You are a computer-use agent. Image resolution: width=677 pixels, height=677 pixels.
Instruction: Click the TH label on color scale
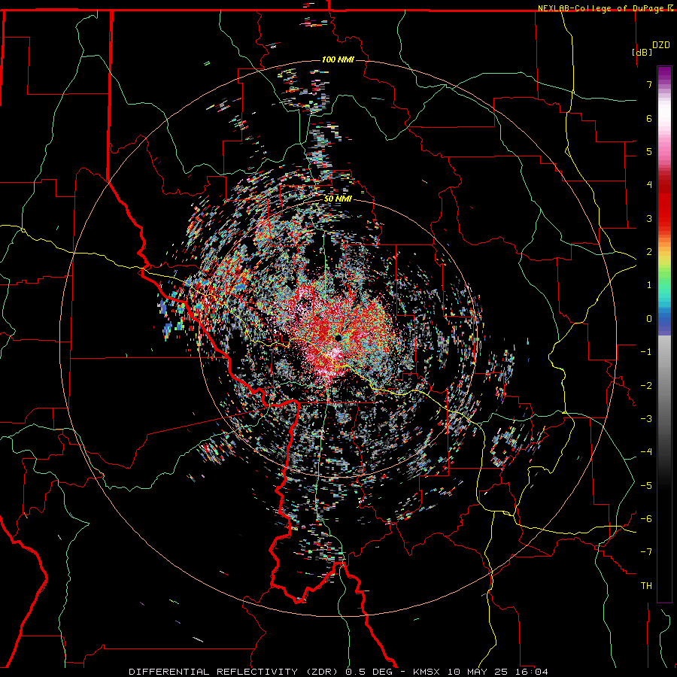pos(646,586)
